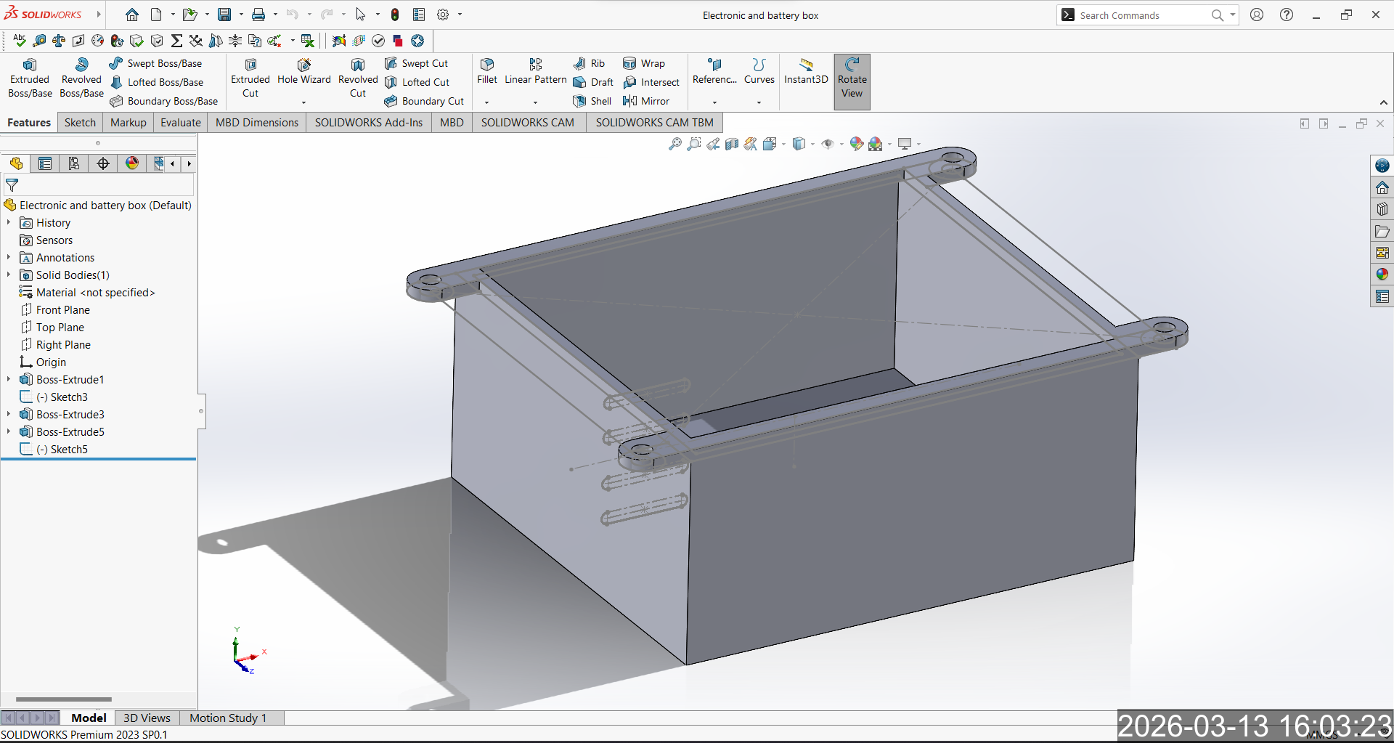Click the Fillet tool icon

coord(487,65)
